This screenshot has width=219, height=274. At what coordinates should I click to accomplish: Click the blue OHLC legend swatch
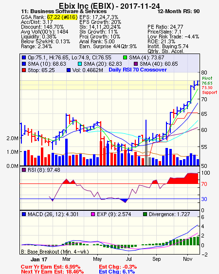pyautogui.click(x=24, y=57)
